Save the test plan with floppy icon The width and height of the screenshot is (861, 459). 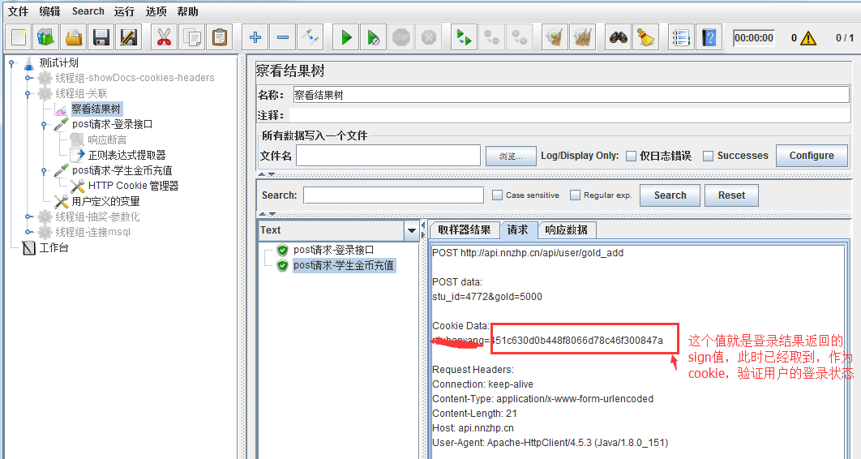pyautogui.click(x=101, y=37)
